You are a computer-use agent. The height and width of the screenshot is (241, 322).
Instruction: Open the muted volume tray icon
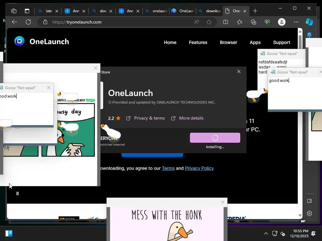[283, 233]
